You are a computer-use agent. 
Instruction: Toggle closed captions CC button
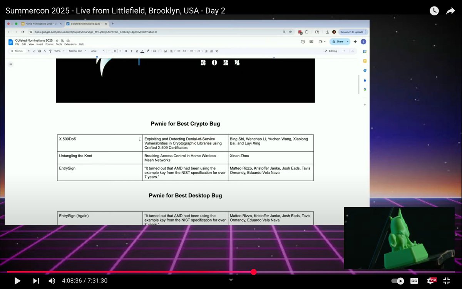[414, 281]
